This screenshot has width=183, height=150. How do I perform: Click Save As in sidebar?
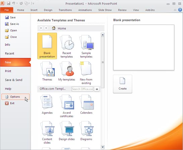point(12,24)
